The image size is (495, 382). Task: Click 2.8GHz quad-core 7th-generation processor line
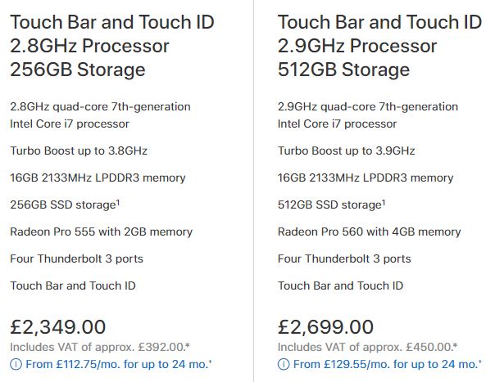pos(100,115)
